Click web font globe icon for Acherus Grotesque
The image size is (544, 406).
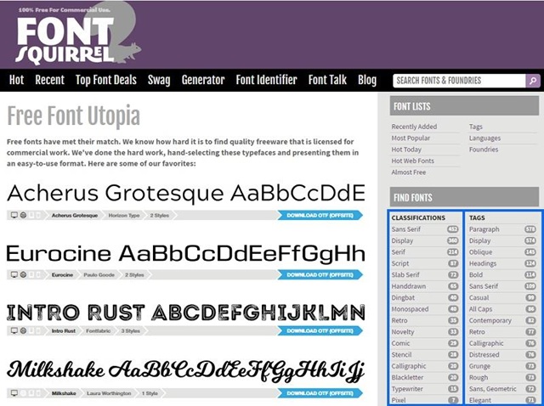point(23,216)
